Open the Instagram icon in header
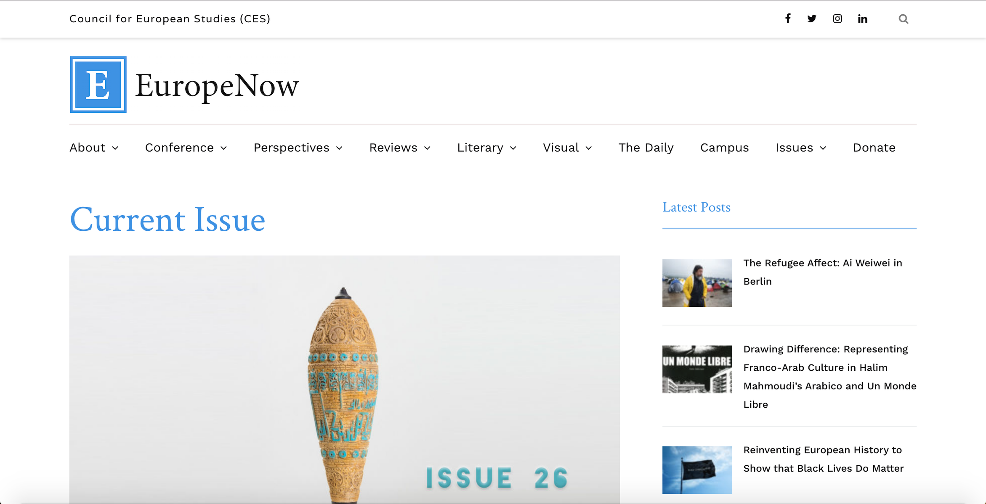This screenshot has width=986, height=504. (x=837, y=18)
